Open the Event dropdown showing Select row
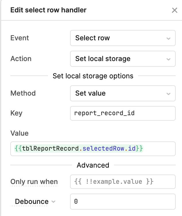The image size is (182, 216). coord(123,38)
